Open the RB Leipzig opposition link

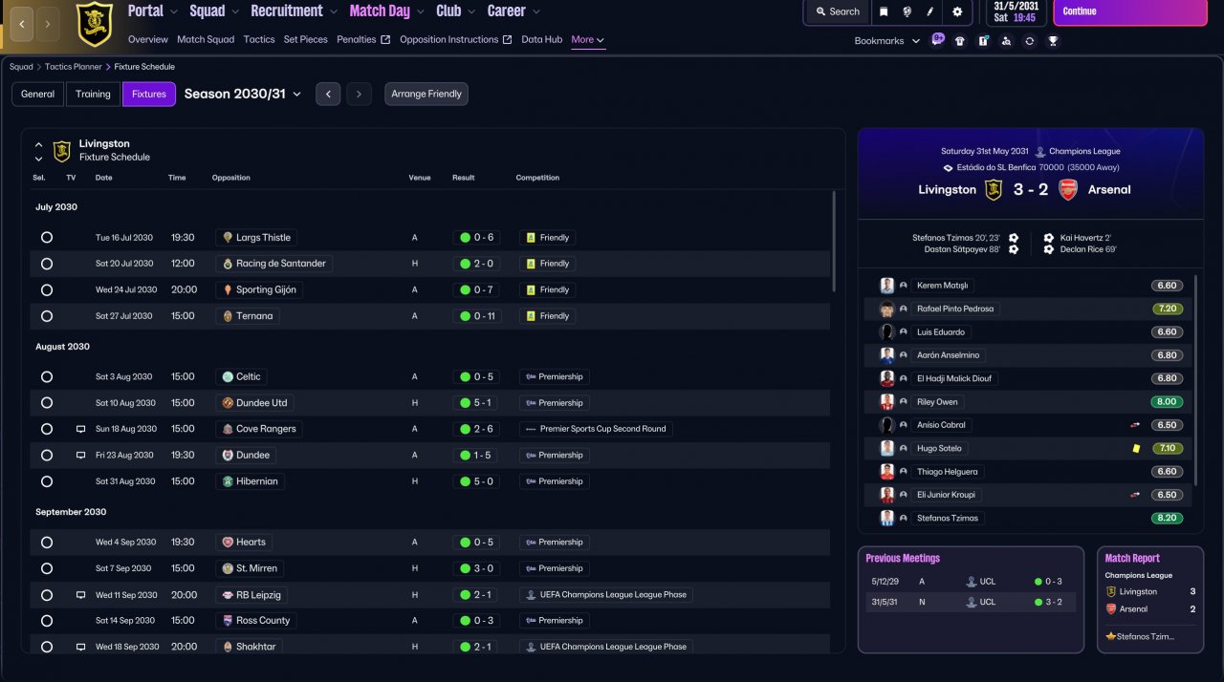(251, 595)
